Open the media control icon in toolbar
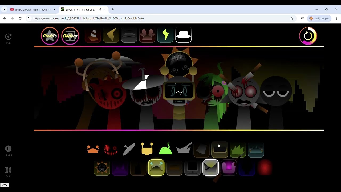This screenshot has height=192, width=341. (302, 18)
